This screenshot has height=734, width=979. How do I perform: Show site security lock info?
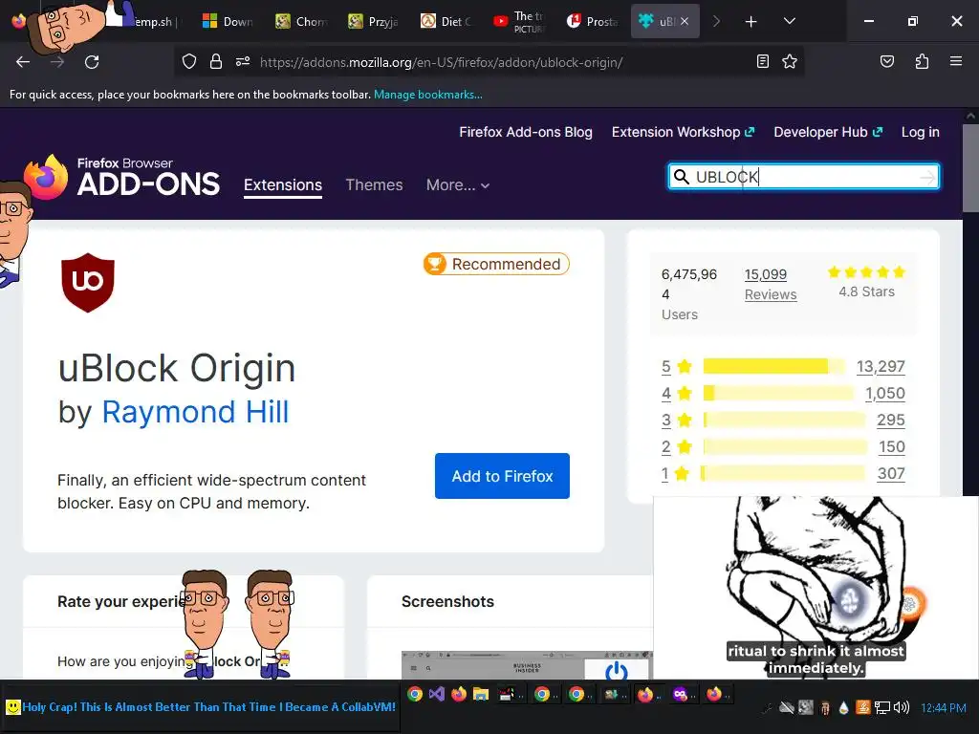coord(216,61)
